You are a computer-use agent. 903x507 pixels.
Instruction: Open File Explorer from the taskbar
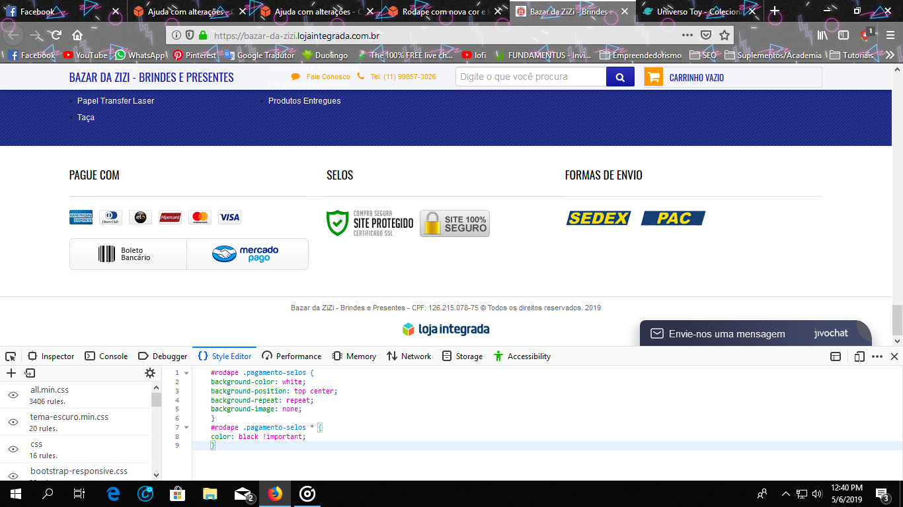click(x=210, y=494)
